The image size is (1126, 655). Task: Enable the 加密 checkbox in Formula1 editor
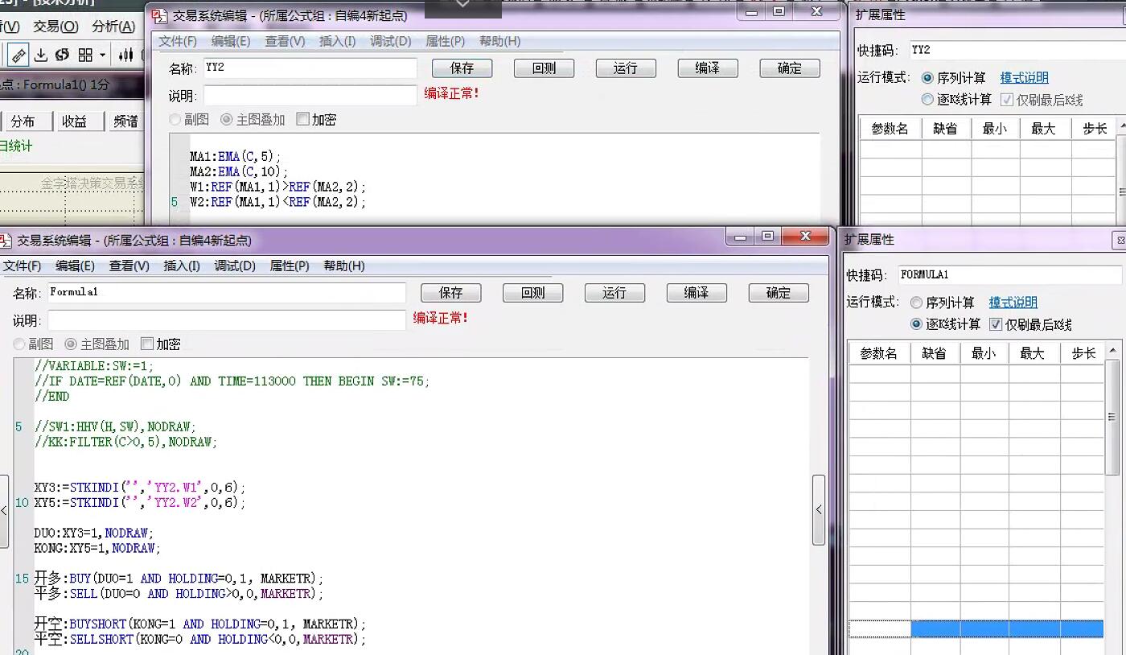(146, 344)
